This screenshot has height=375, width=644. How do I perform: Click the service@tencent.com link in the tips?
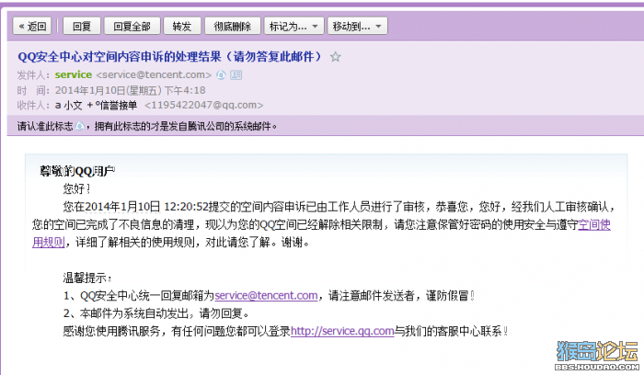tap(266, 295)
